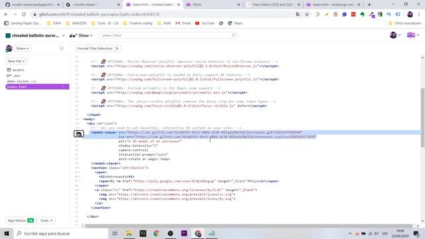Open the Maps bookmark
The width and height of the screenshot is (425, 239).
click(x=235, y=23)
